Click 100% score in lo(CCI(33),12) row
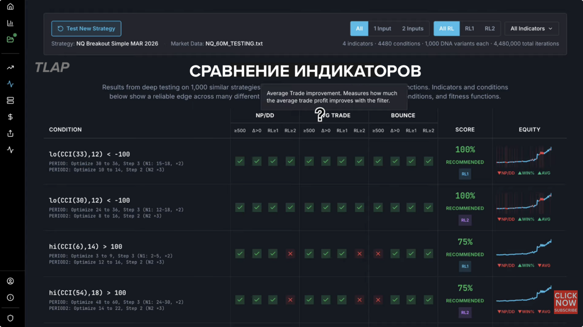This screenshot has width=583, height=327. pos(465,149)
